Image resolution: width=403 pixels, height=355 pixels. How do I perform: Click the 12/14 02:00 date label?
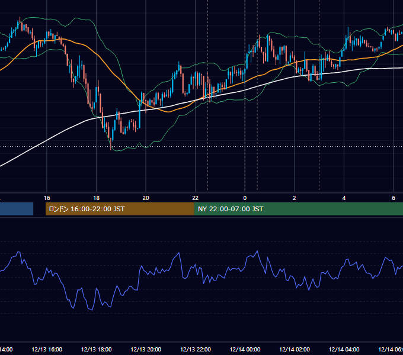pos(295,349)
